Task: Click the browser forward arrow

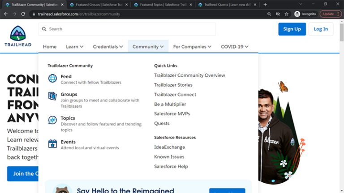Action: [x=14, y=14]
